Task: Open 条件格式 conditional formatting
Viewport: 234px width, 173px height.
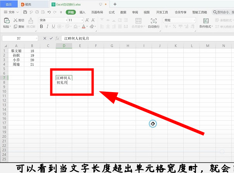Action: 206,23
